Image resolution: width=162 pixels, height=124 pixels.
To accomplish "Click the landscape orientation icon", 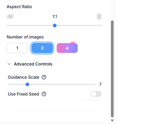I will (10, 17).
